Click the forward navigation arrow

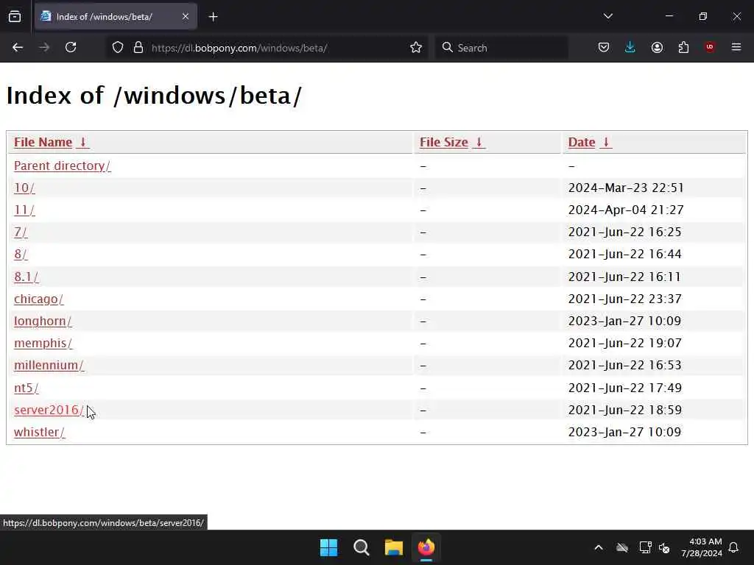pyautogui.click(x=44, y=47)
